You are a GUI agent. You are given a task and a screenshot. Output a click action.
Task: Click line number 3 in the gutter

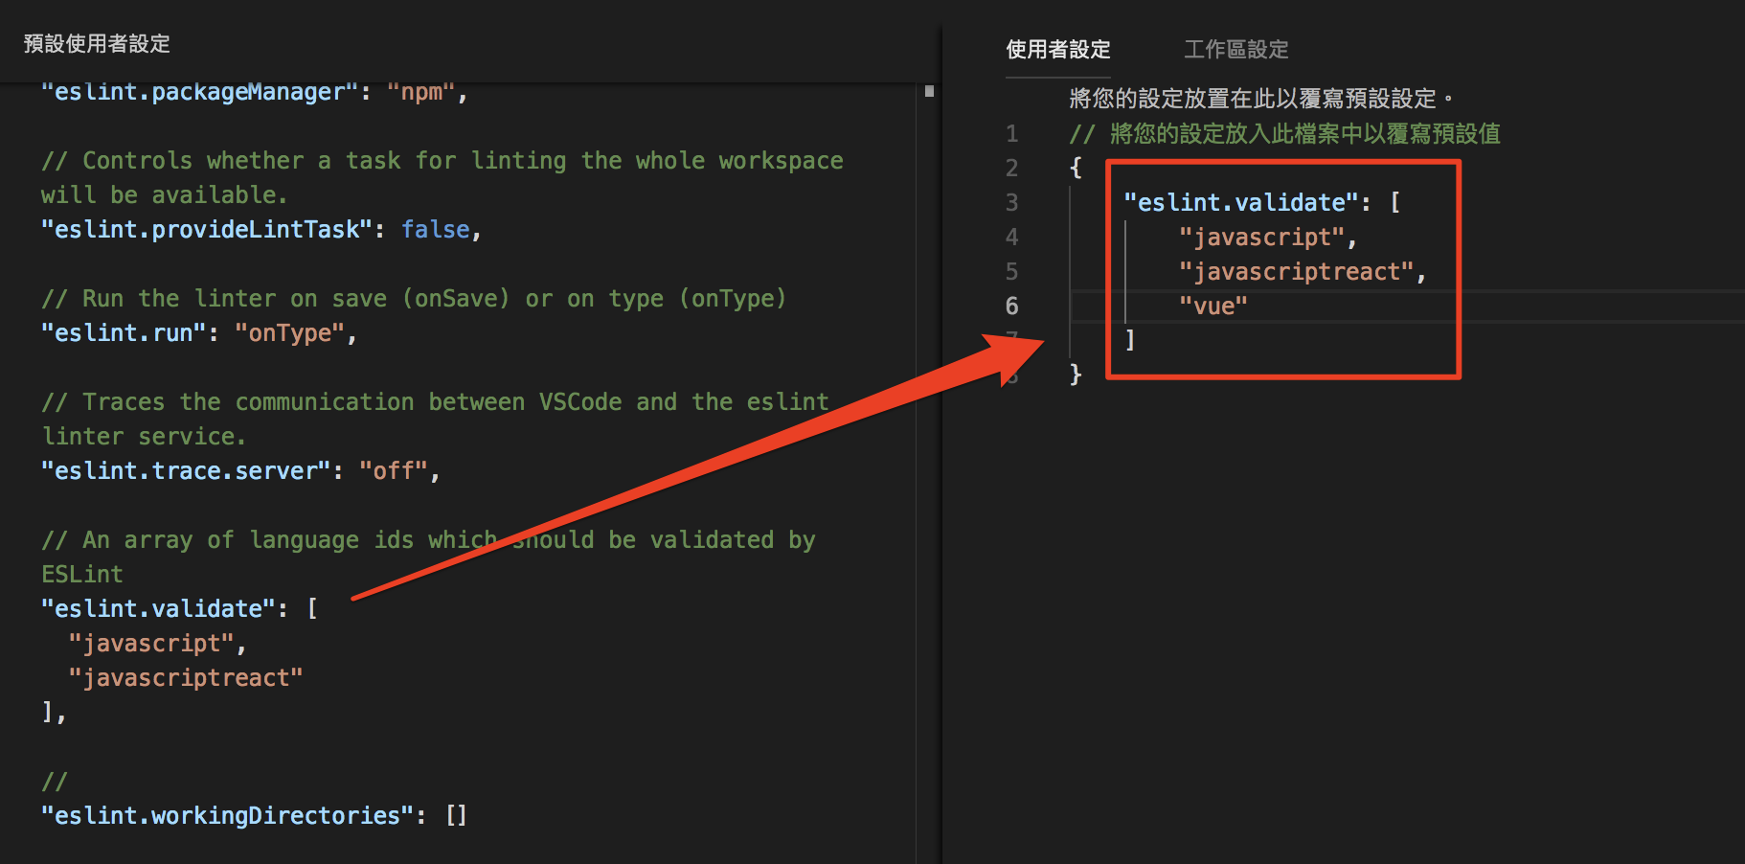(1011, 202)
